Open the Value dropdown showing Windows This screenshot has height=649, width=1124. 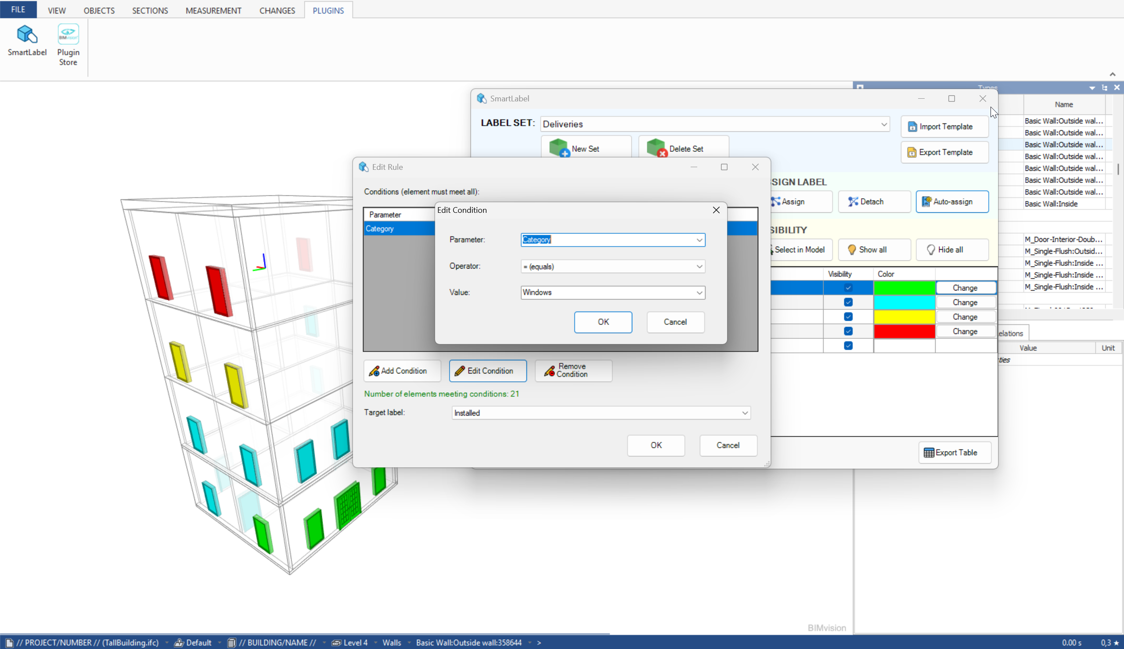point(612,292)
